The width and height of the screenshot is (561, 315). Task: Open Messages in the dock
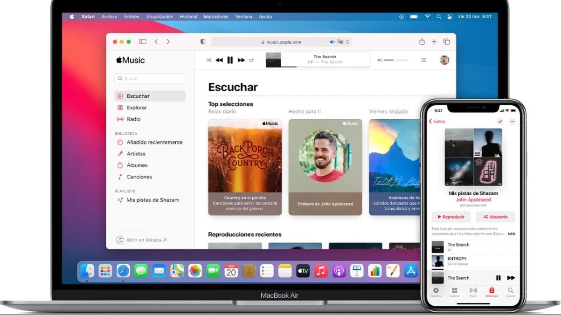coord(141,271)
